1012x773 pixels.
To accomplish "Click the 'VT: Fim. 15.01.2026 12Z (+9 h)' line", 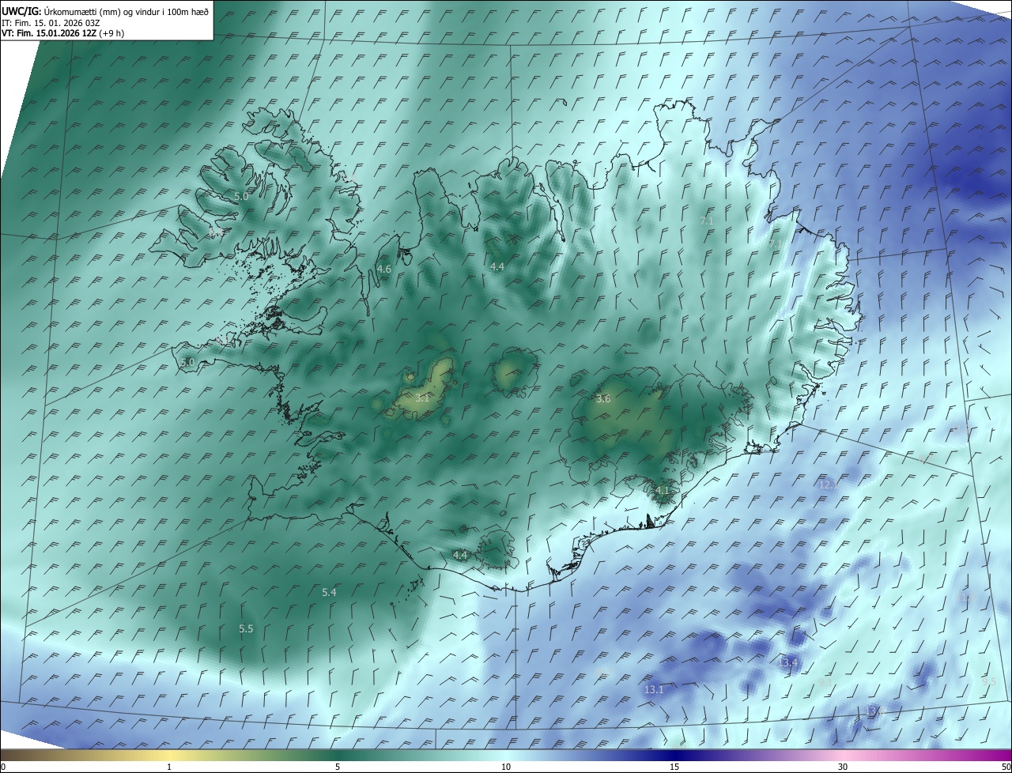I will 62,33.
